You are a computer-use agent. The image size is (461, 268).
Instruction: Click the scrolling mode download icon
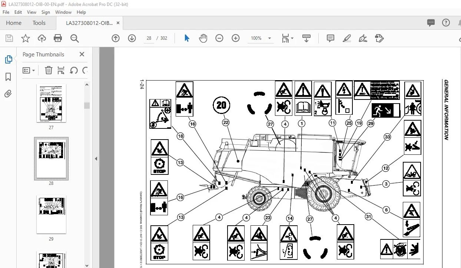pos(306,38)
